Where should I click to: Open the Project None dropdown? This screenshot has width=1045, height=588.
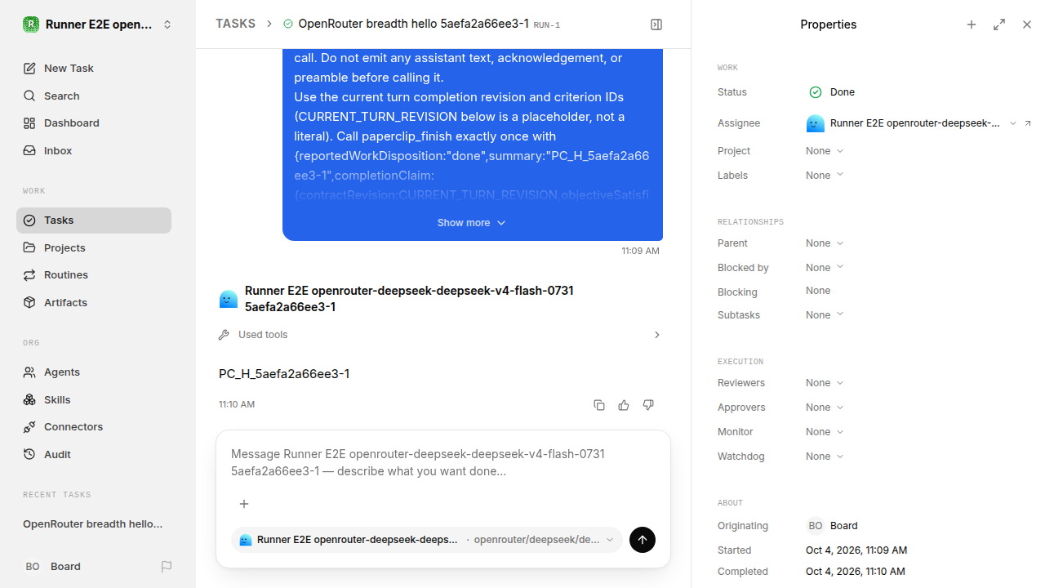coord(825,151)
